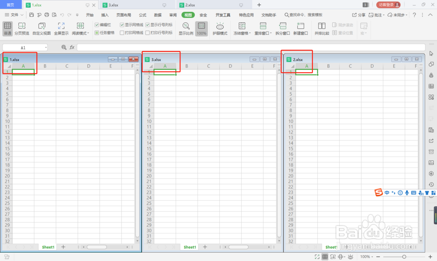Click status bar normal view grid icon
The image size is (437, 261).
coord(325,257)
